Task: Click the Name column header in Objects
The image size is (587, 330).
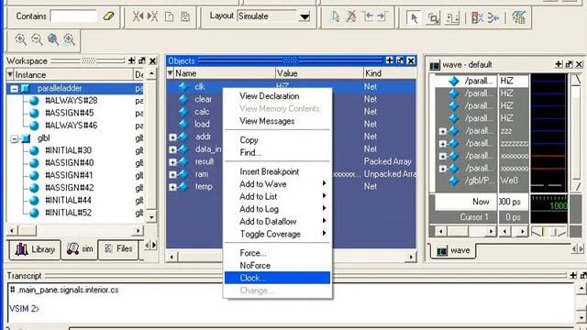Action: [x=225, y=73]
